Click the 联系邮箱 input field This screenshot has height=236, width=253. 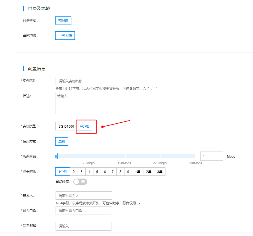84,226
